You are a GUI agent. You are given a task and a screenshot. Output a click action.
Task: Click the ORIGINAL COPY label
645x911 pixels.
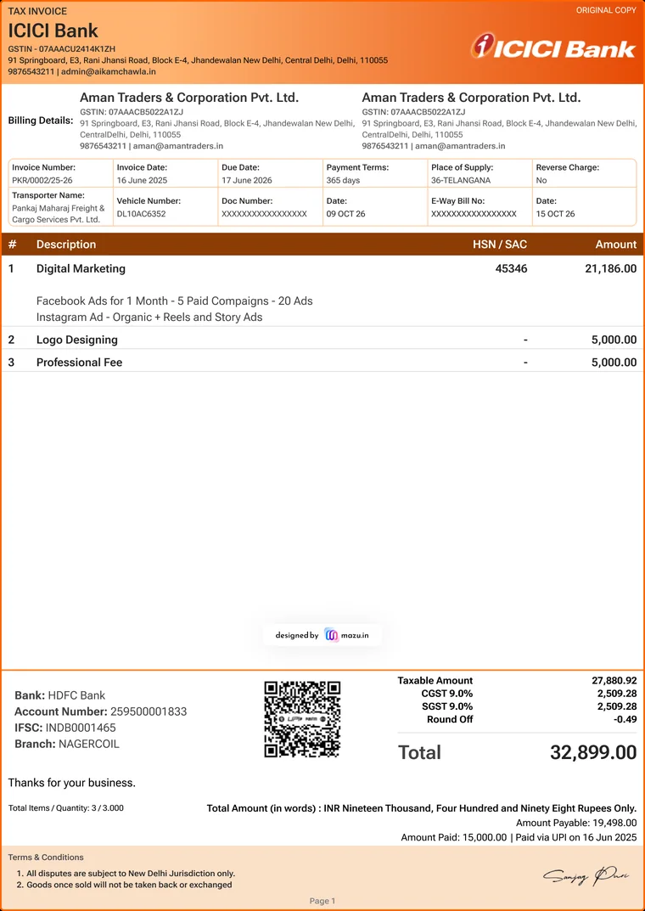pyautogui.click(x=606, y=10)
